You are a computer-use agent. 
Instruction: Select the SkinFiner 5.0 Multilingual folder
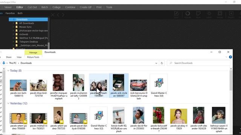[x=34, y=38]
